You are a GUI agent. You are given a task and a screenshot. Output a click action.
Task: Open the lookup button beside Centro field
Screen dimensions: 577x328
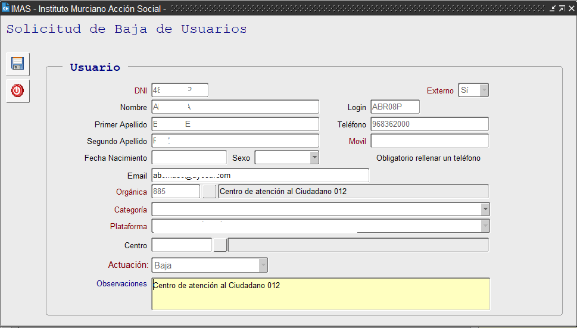(220, 245)
